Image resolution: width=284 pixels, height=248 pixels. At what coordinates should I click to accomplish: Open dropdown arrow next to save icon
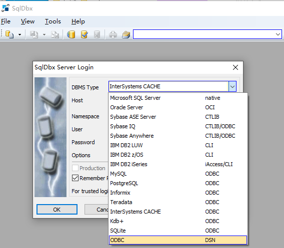tap(44, 34)
